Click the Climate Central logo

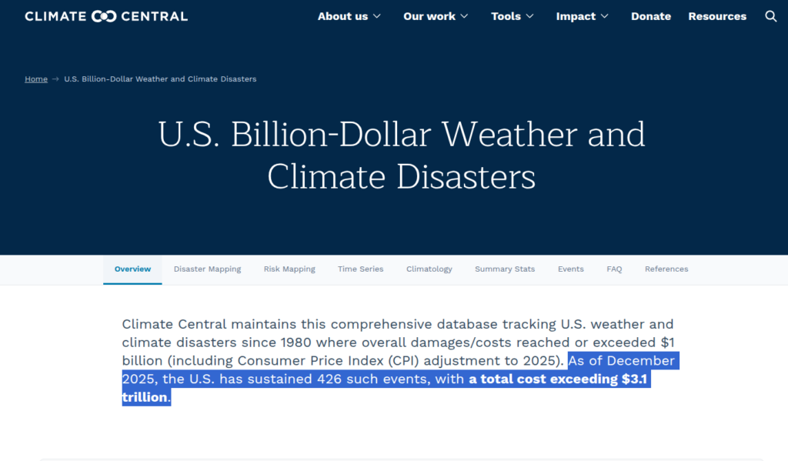click(106, 16)
